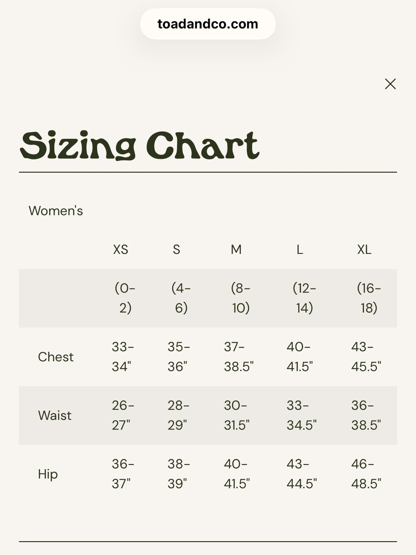Click the Sizing Chart heading
The width and height of the screenshot is (416, 555).
point(139,145)
